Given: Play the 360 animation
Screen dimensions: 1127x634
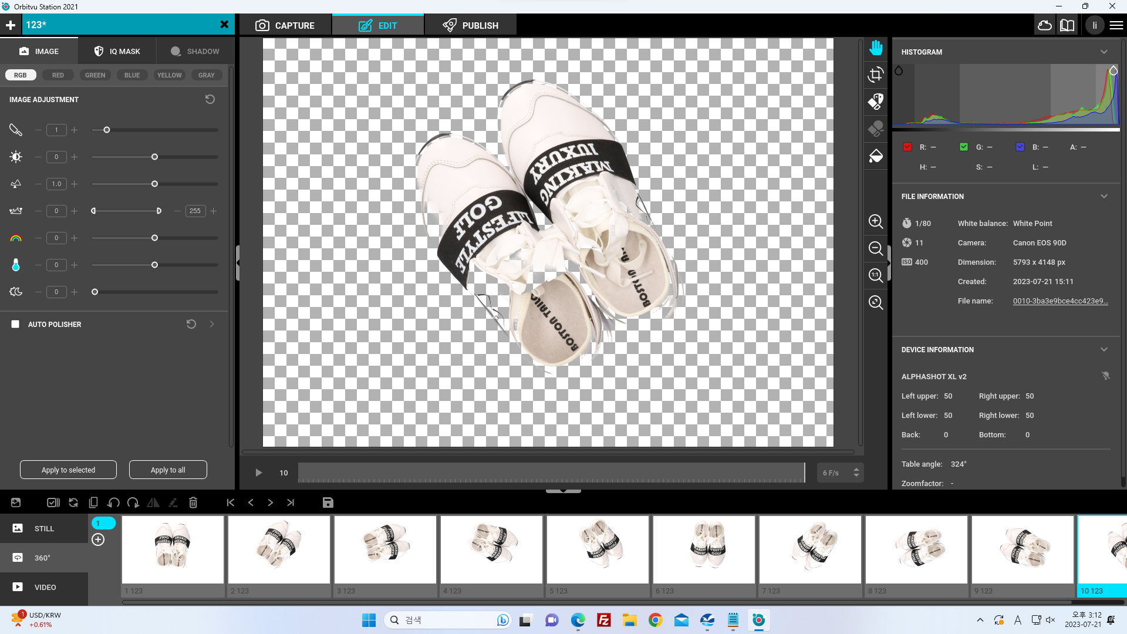Looking at the screenshot, I should [259, 473].
